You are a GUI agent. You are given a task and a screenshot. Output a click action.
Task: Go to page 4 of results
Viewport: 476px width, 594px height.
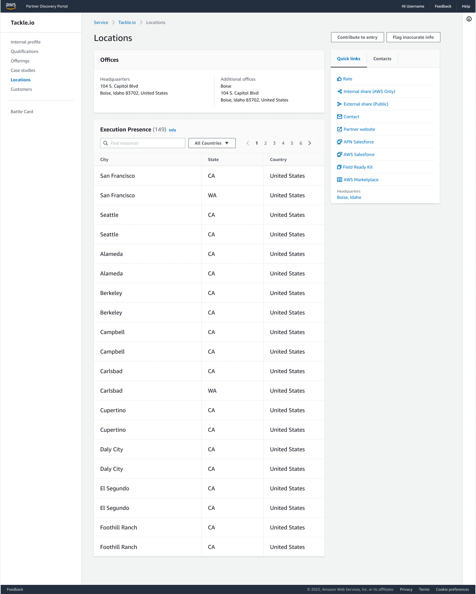283,143
